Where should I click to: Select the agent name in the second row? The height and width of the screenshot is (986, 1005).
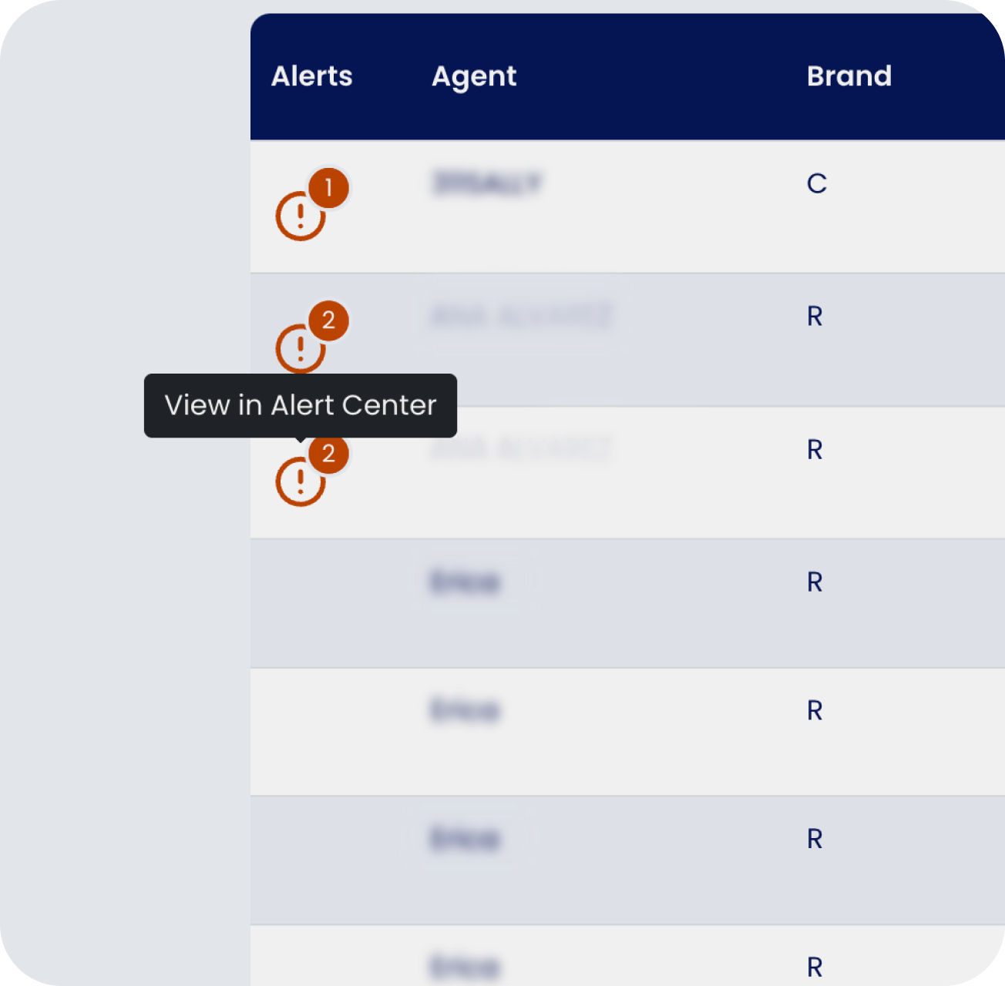coord(521,316)
